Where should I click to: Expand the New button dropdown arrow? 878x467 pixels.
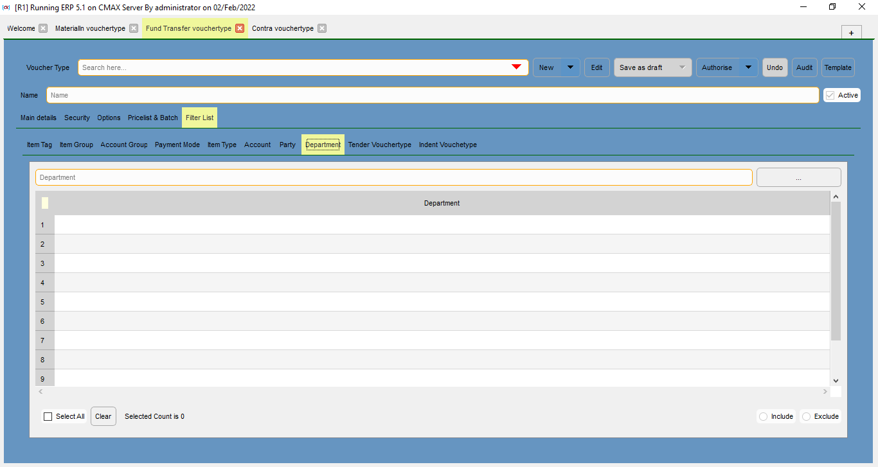tap(570, 67)
